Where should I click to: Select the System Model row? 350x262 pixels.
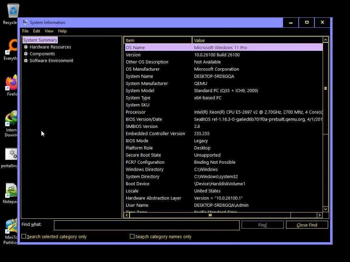[x=224, y=90]
